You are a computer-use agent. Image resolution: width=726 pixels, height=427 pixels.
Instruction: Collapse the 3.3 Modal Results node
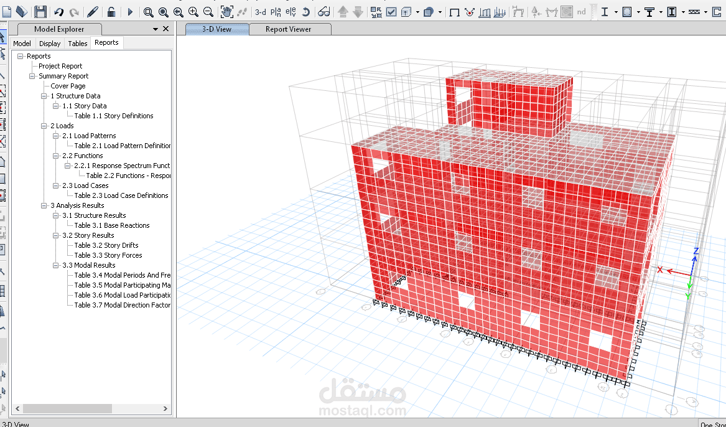[x=55, y=265]
